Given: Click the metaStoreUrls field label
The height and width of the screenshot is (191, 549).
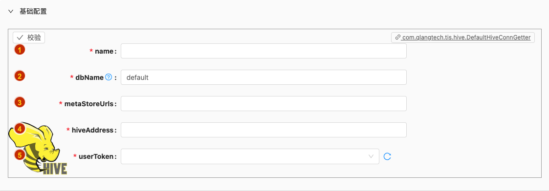Looking at the screenshot, I should click(89, 104).
